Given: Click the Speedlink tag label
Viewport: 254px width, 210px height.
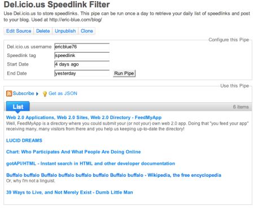Looking at the screenshot, I should pos(21,55).
